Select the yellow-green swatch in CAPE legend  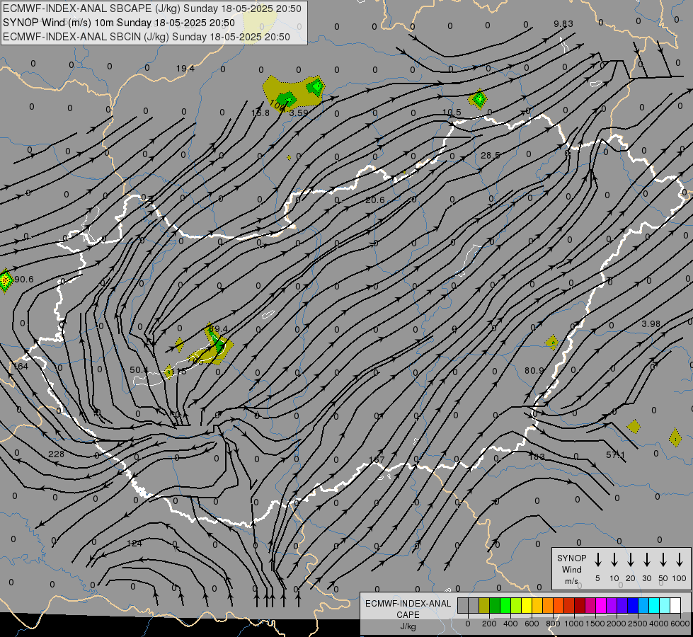pos(516,605)
